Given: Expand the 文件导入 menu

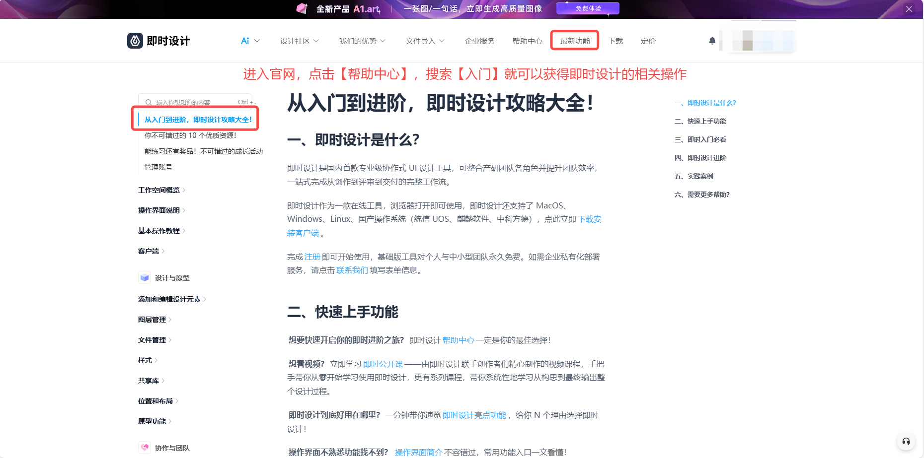Looking at the screenshot, I should (425, 41).
